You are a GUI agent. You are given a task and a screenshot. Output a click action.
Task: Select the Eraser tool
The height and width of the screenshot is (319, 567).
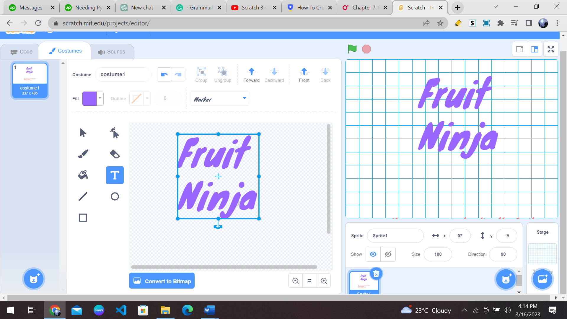click(115, 154)
